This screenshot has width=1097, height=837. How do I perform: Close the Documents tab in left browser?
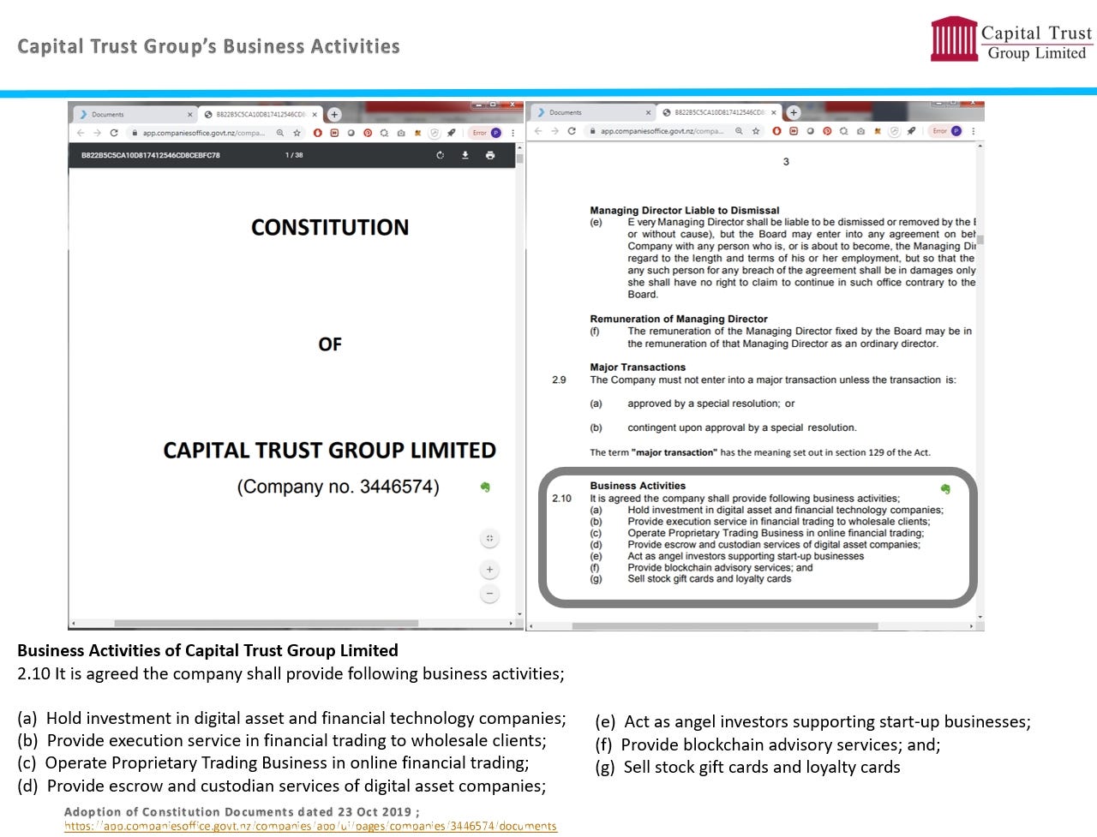[x=190, y=114]
